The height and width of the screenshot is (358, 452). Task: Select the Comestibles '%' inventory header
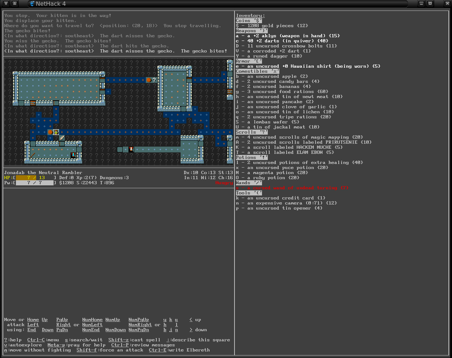pyautogui.click(x=257, y=71)
